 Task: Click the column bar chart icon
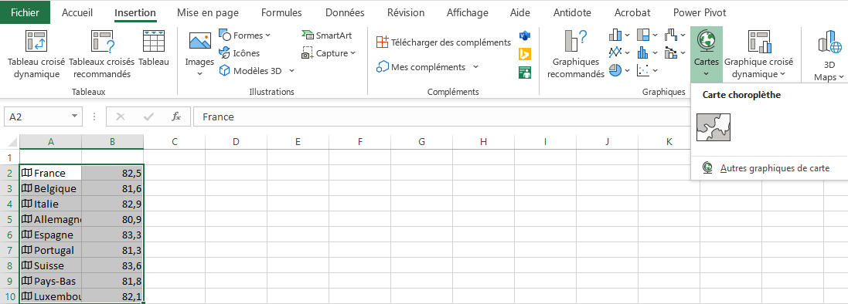pos(615,35)
